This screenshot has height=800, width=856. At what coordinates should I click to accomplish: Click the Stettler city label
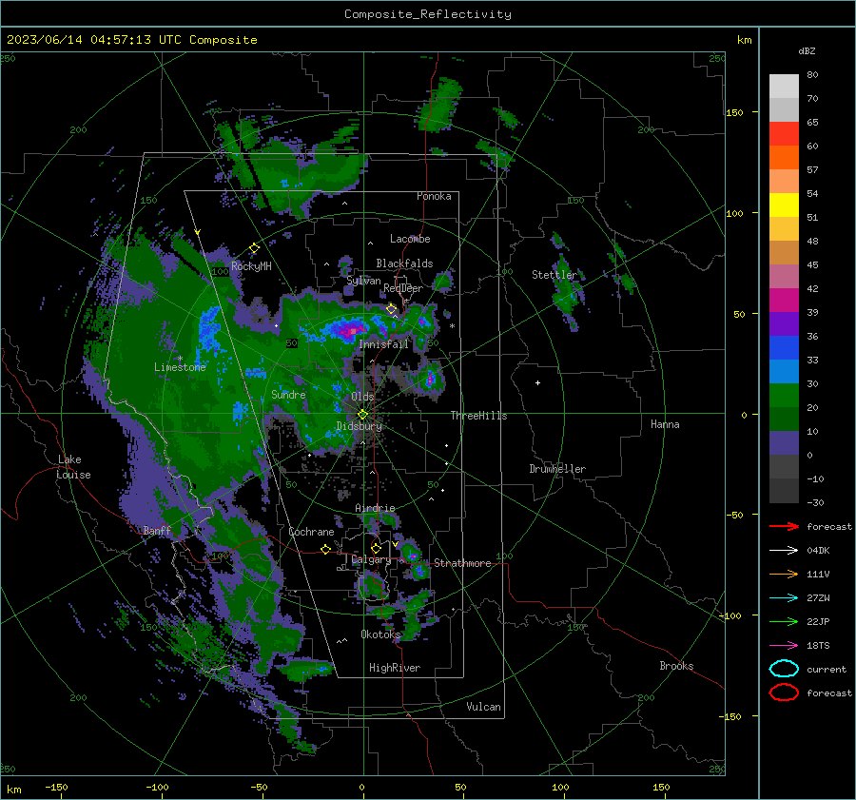(554, 275)
